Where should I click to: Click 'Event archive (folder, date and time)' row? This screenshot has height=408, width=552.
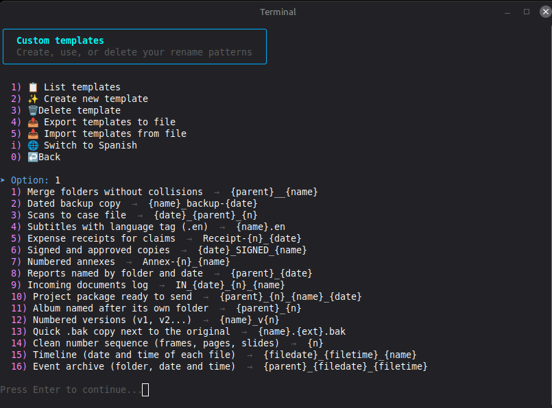(x=219, y=366)
